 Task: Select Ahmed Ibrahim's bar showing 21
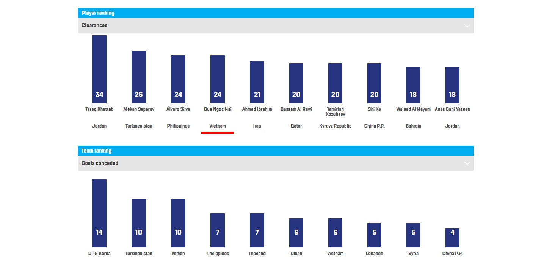[257, 82]
